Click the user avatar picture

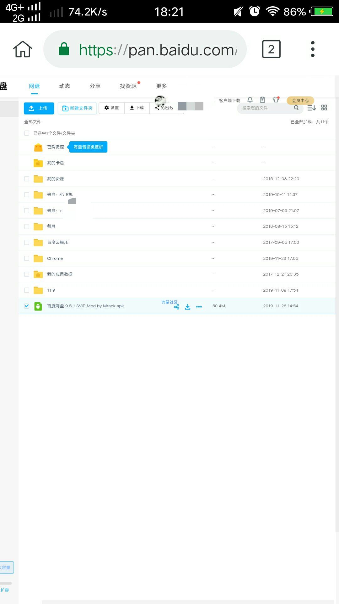(160, 101)
